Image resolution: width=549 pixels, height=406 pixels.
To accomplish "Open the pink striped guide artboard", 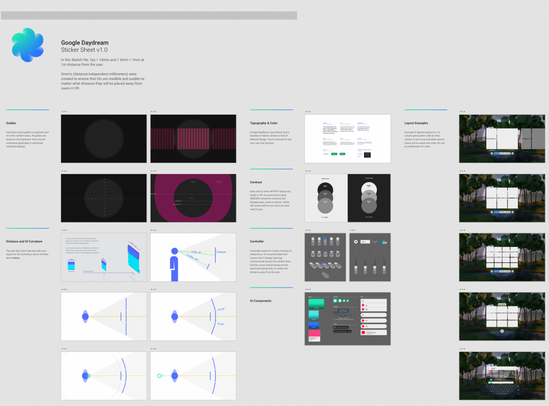I will 193,139.
